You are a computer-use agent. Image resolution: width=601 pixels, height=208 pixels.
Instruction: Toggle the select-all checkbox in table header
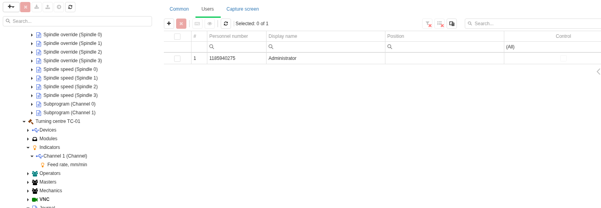click(177, 37)
